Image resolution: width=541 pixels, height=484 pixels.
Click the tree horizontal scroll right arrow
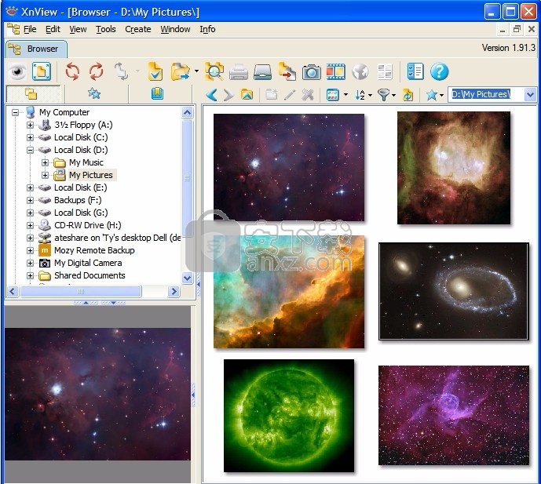click(x=174, y=292)
